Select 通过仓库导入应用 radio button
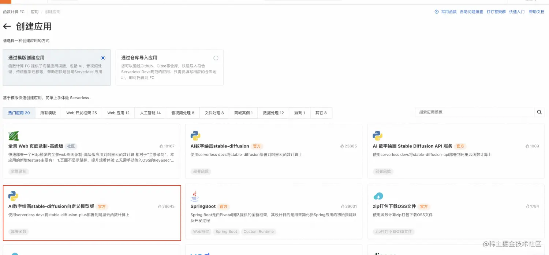 click(x=216, y=58)
